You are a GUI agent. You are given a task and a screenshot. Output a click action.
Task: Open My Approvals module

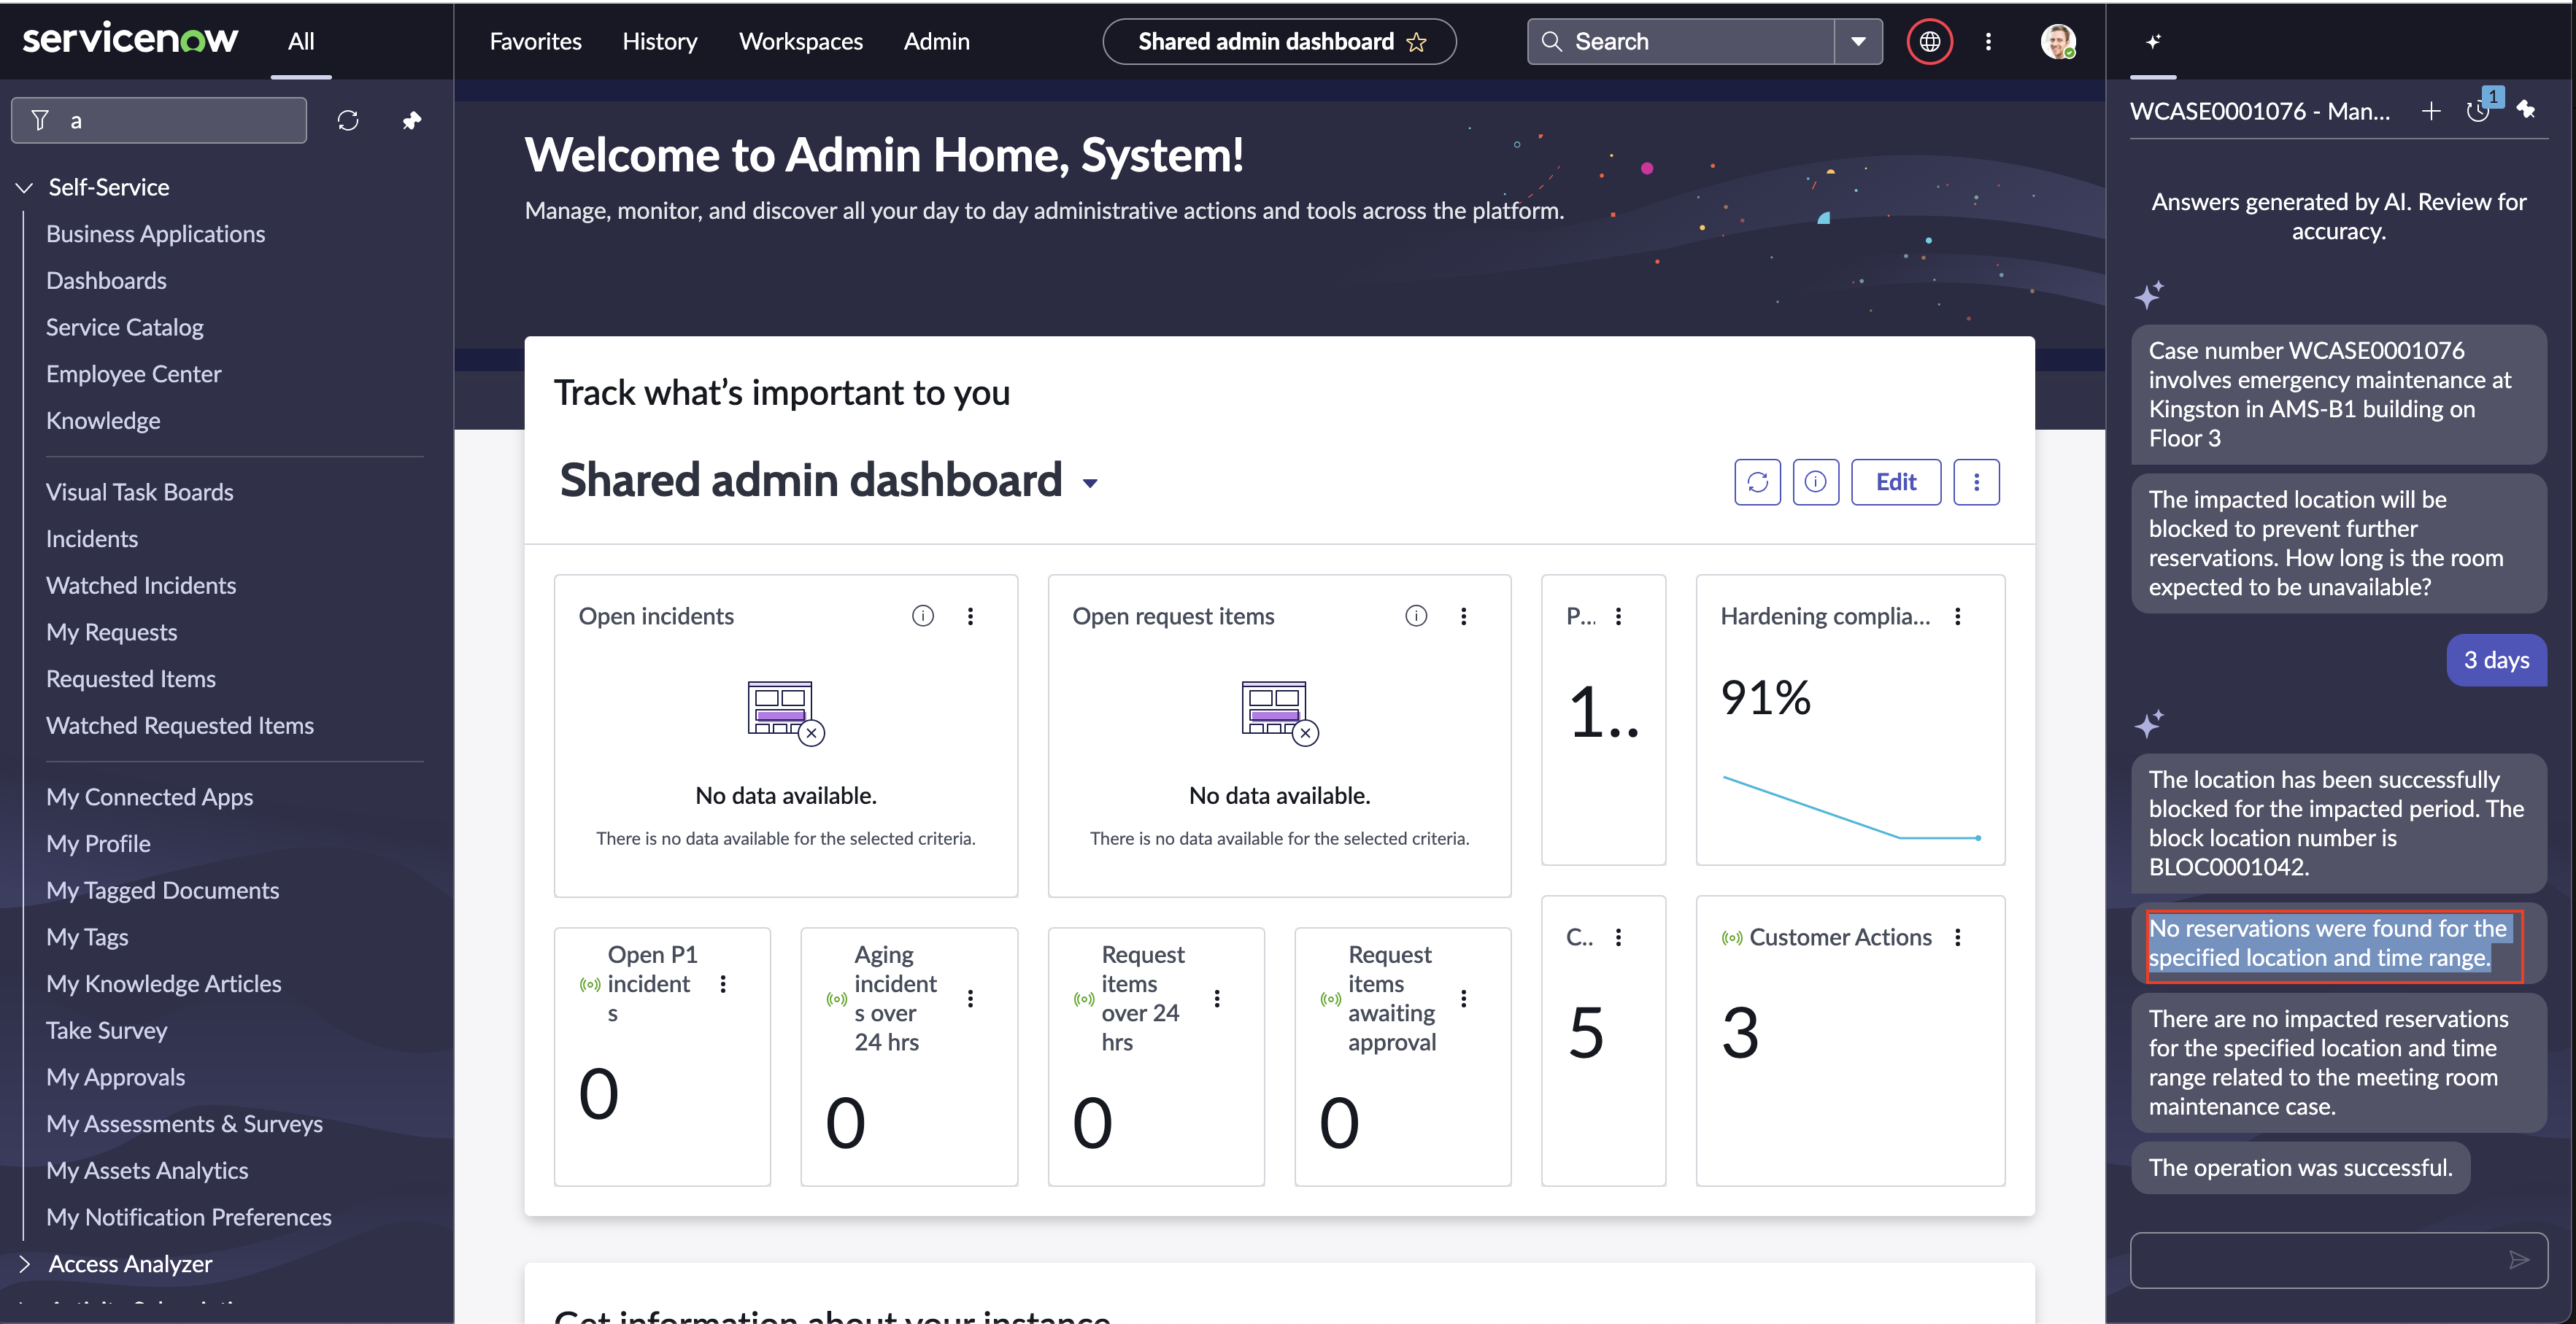(x=116, y=1077)
